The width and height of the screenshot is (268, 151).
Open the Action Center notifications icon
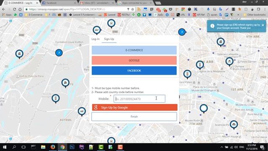262,147
